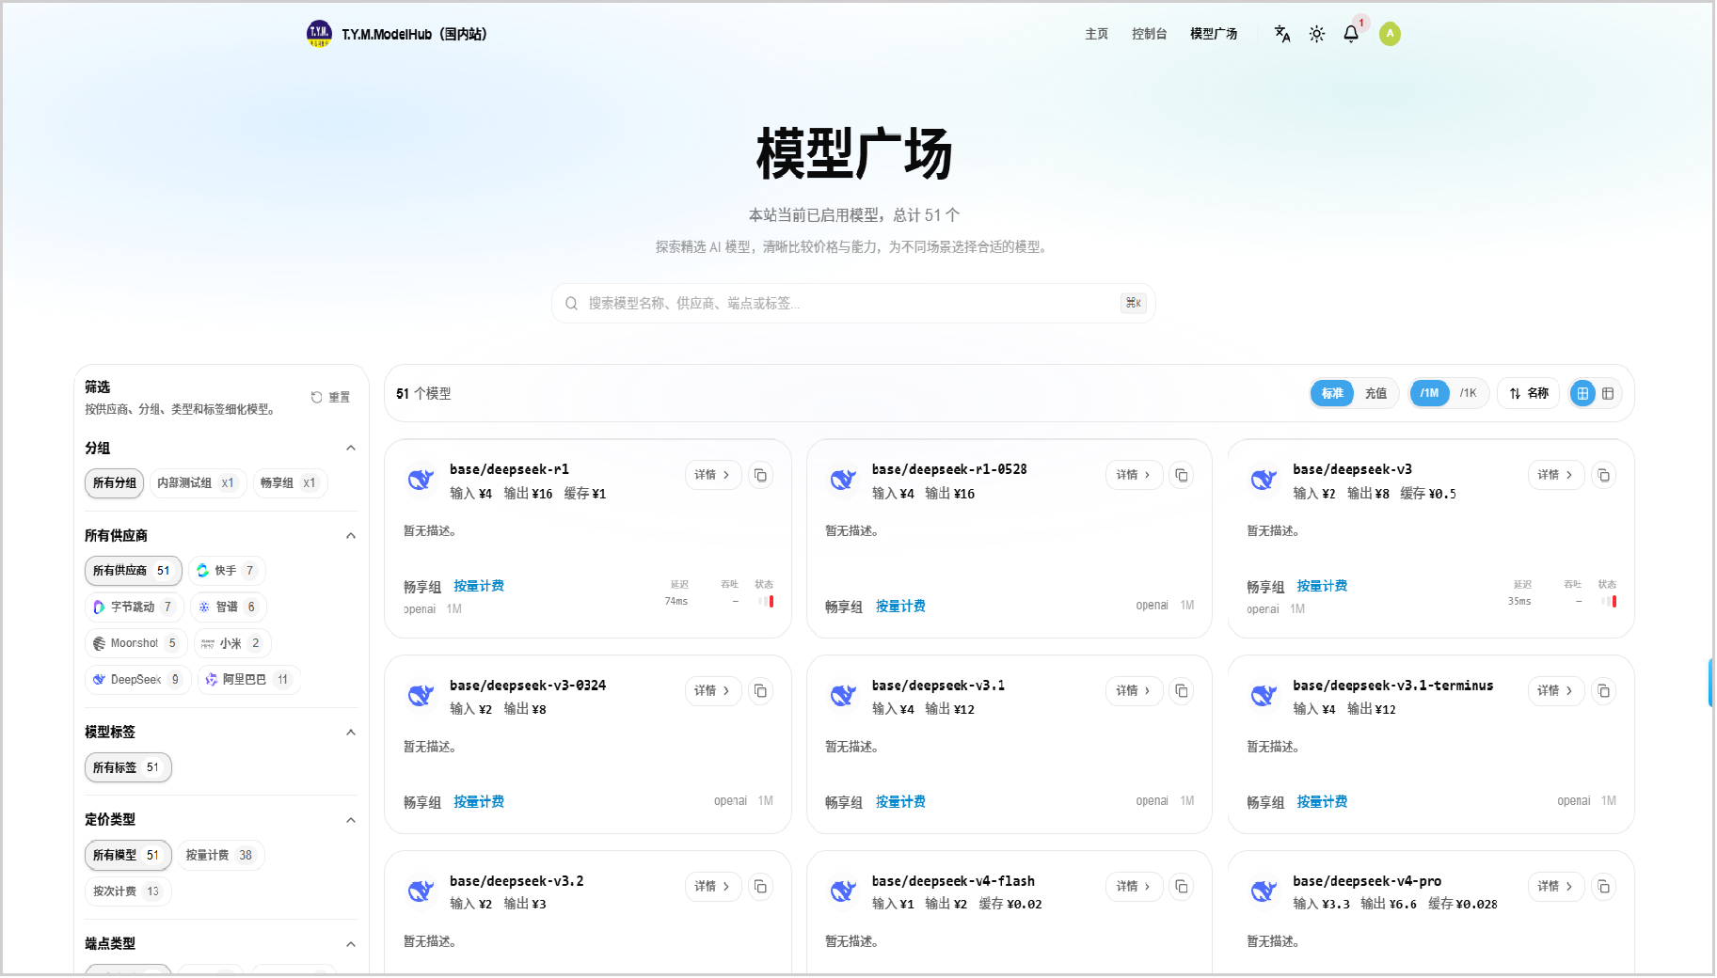Click 按量计费 link on base/deepseek-r1 card
The image size is (1717, 978).
479,587
